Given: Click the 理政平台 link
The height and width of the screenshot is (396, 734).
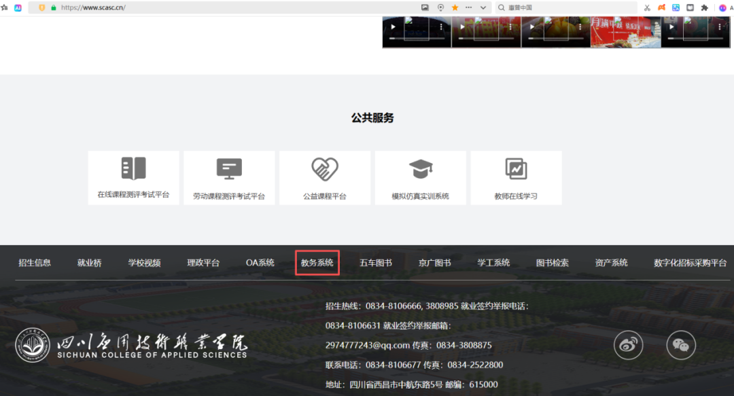Looking at the screenshot, I should pos(203,263).
